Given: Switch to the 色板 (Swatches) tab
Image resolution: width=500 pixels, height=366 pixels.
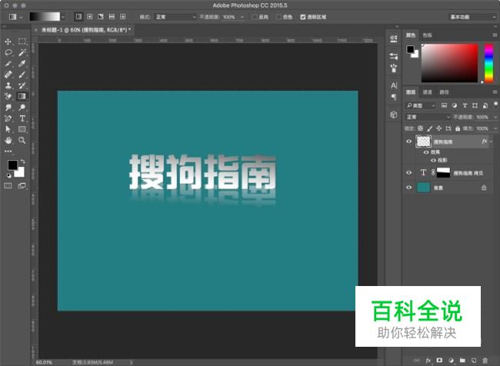Looking at the screenshot, I should (427, 35).
